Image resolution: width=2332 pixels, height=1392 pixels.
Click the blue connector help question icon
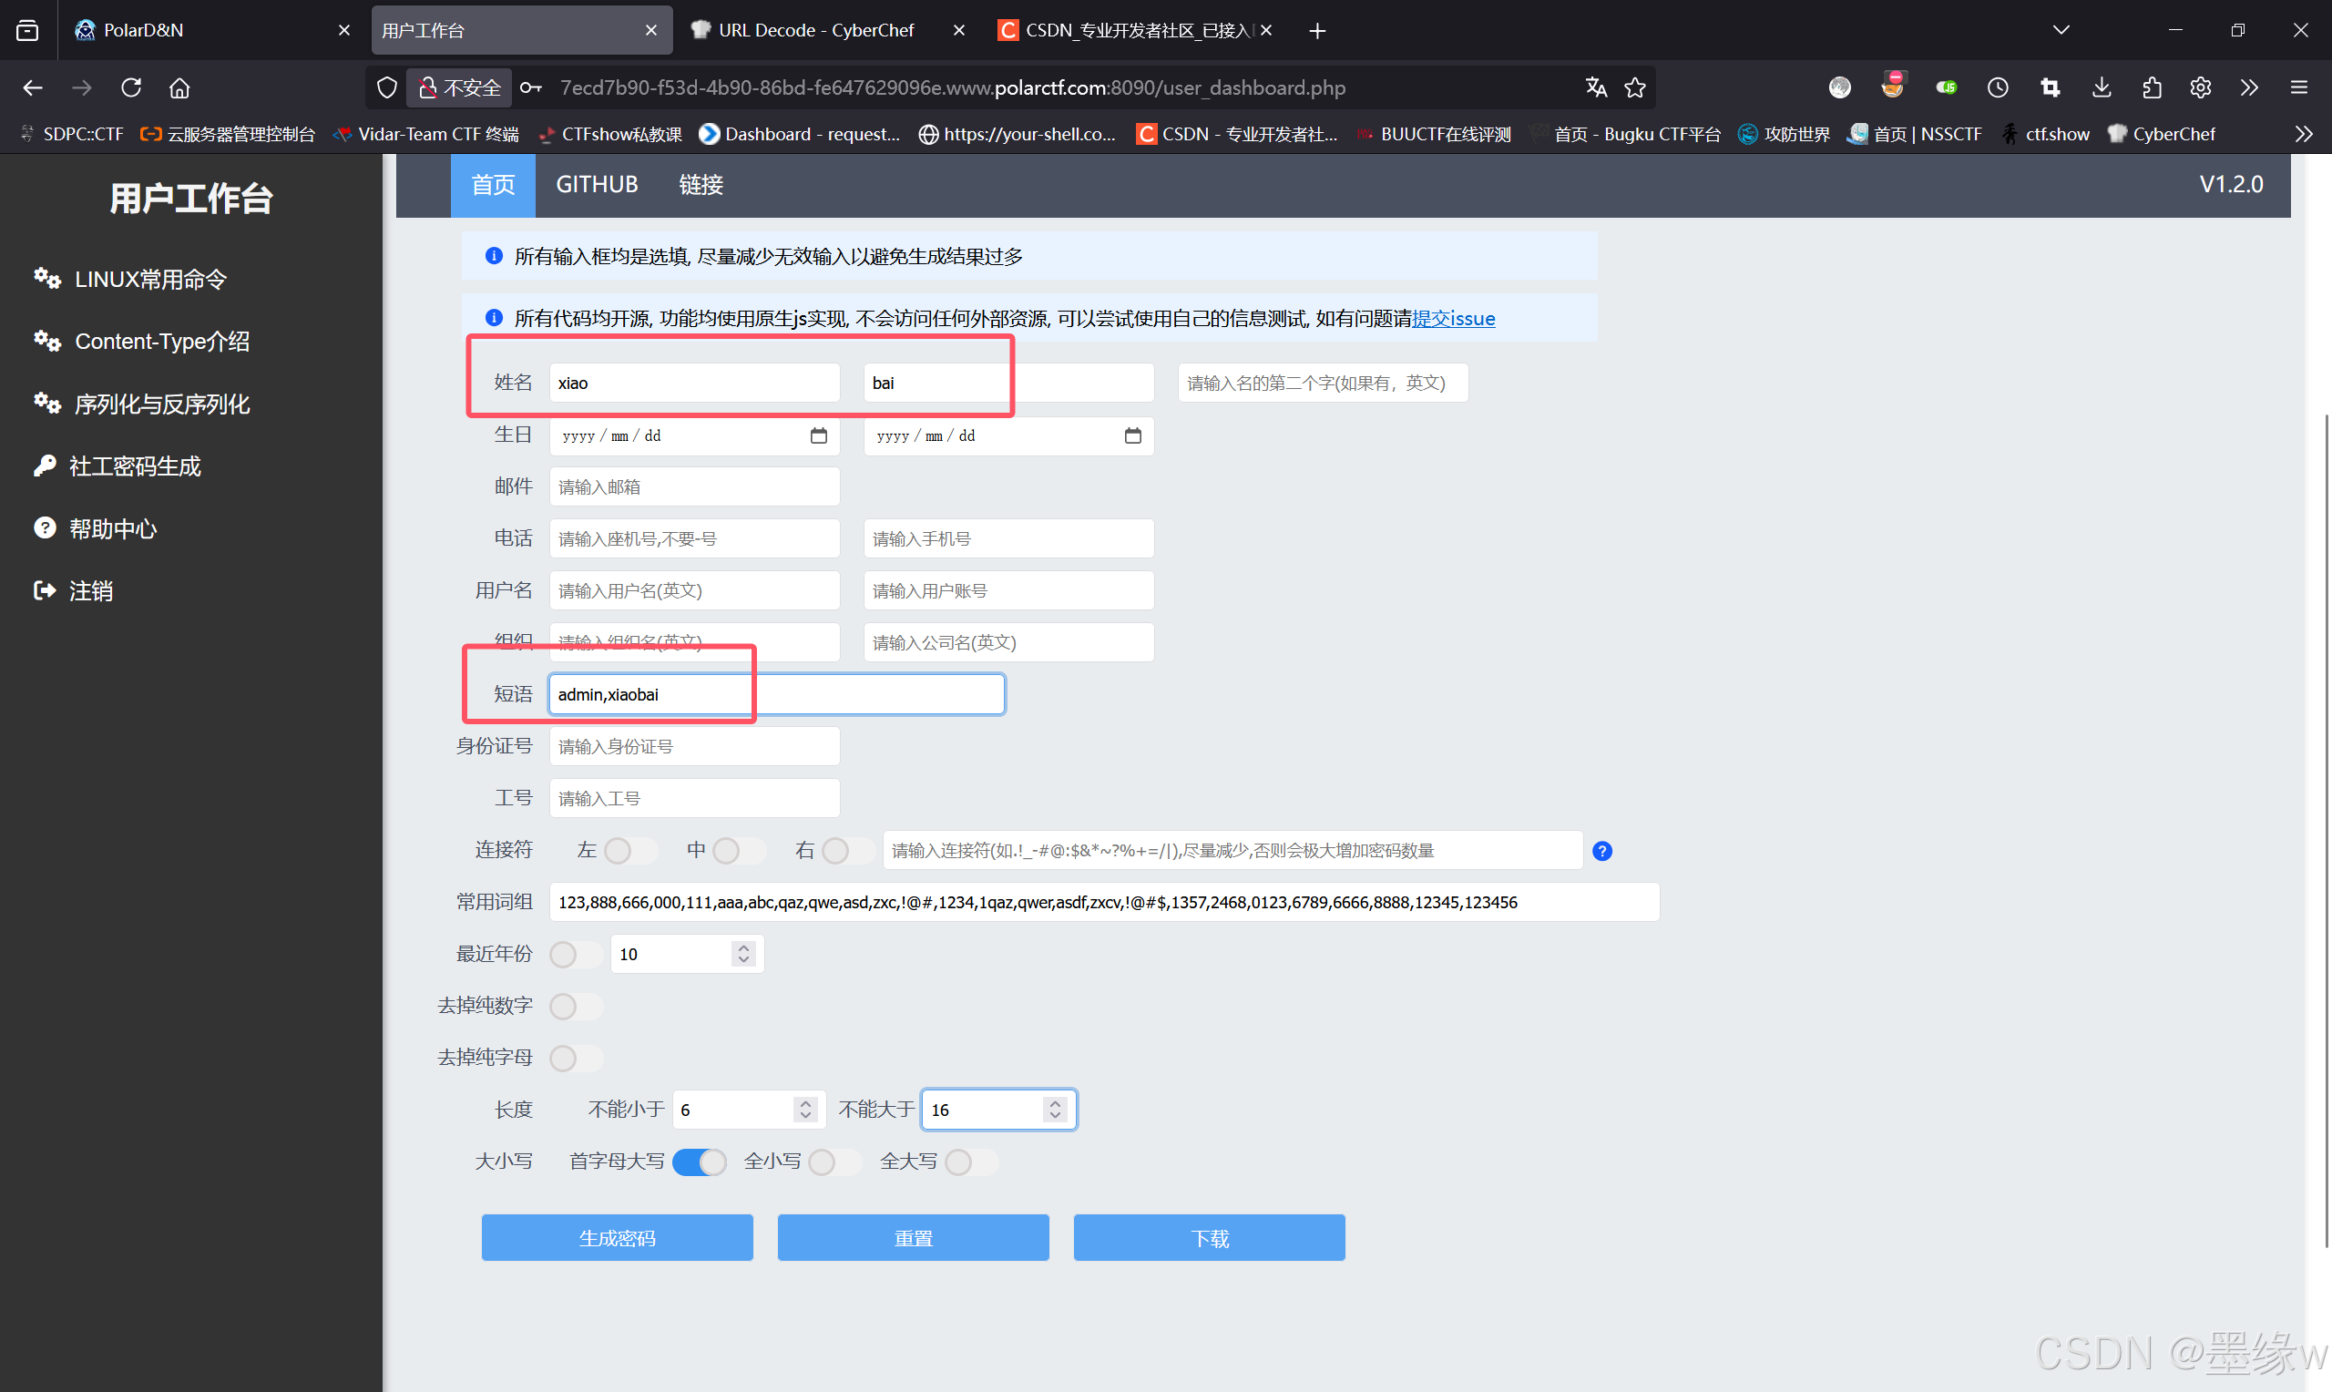pyautogui.click(x=1601, y=851)
